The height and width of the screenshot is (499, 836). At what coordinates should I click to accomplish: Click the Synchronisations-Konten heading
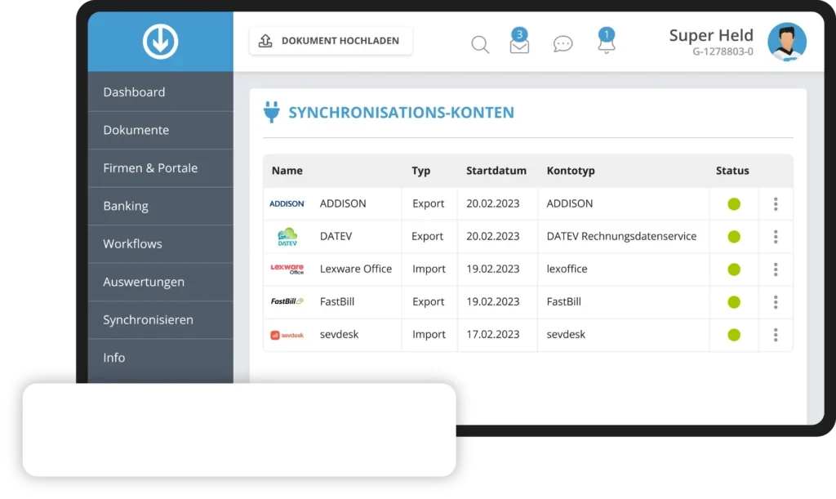pos(402,113)
